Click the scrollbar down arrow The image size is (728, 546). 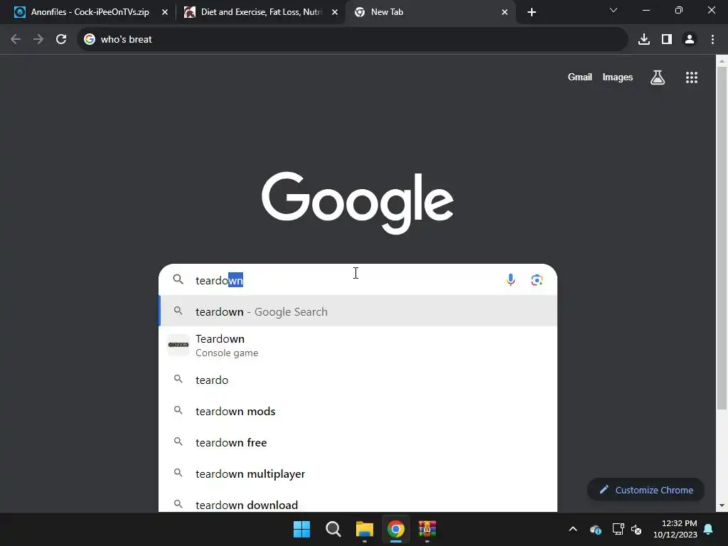tap(722, 505)
